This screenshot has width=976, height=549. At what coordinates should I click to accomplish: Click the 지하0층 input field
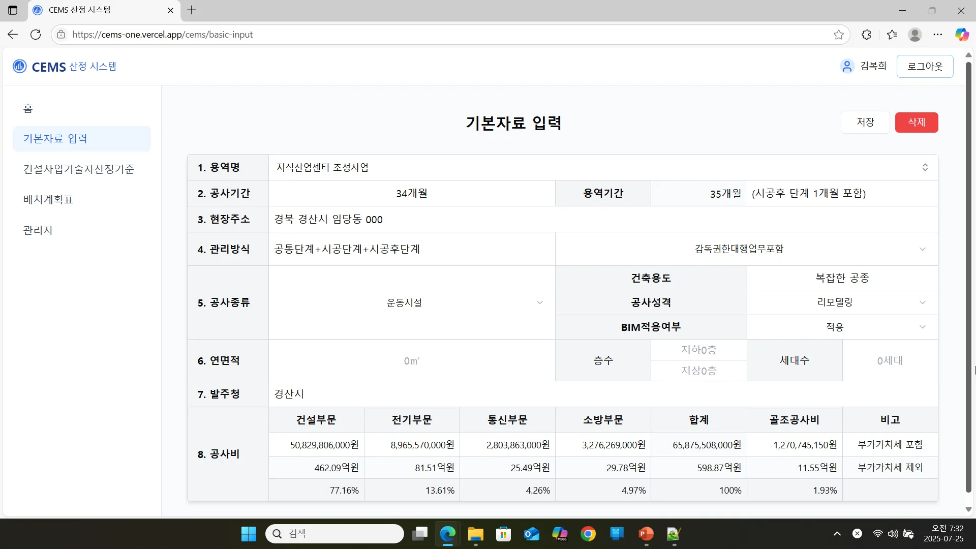(698, 350)
